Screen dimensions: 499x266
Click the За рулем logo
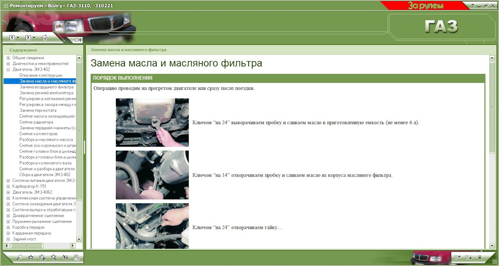pyautogui.click(x=425, y=6)
